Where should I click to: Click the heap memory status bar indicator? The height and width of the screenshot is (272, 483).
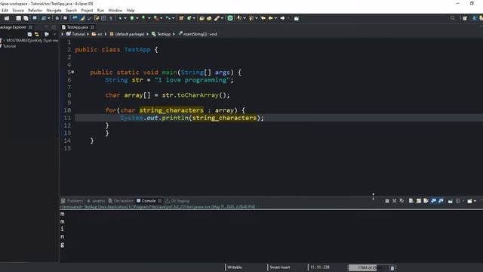coord(368,267)
